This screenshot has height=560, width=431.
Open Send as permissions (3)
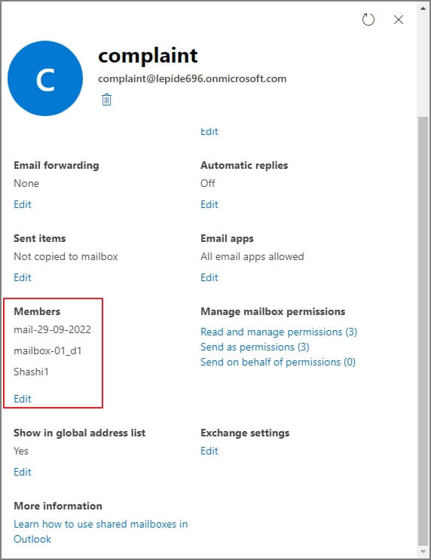tap(255, 347)
